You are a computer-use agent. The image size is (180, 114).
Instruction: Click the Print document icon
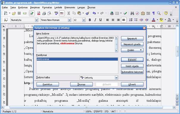click(44, 13)
